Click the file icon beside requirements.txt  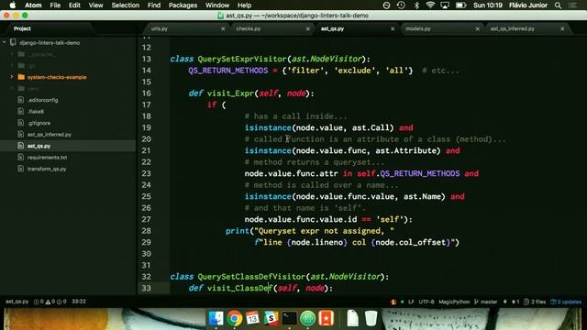[21, 157]
